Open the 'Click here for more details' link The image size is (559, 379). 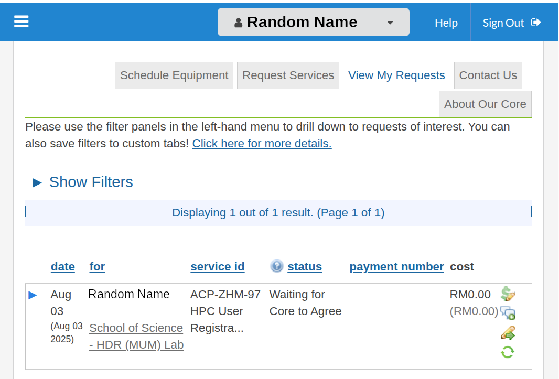click(262, 144)
